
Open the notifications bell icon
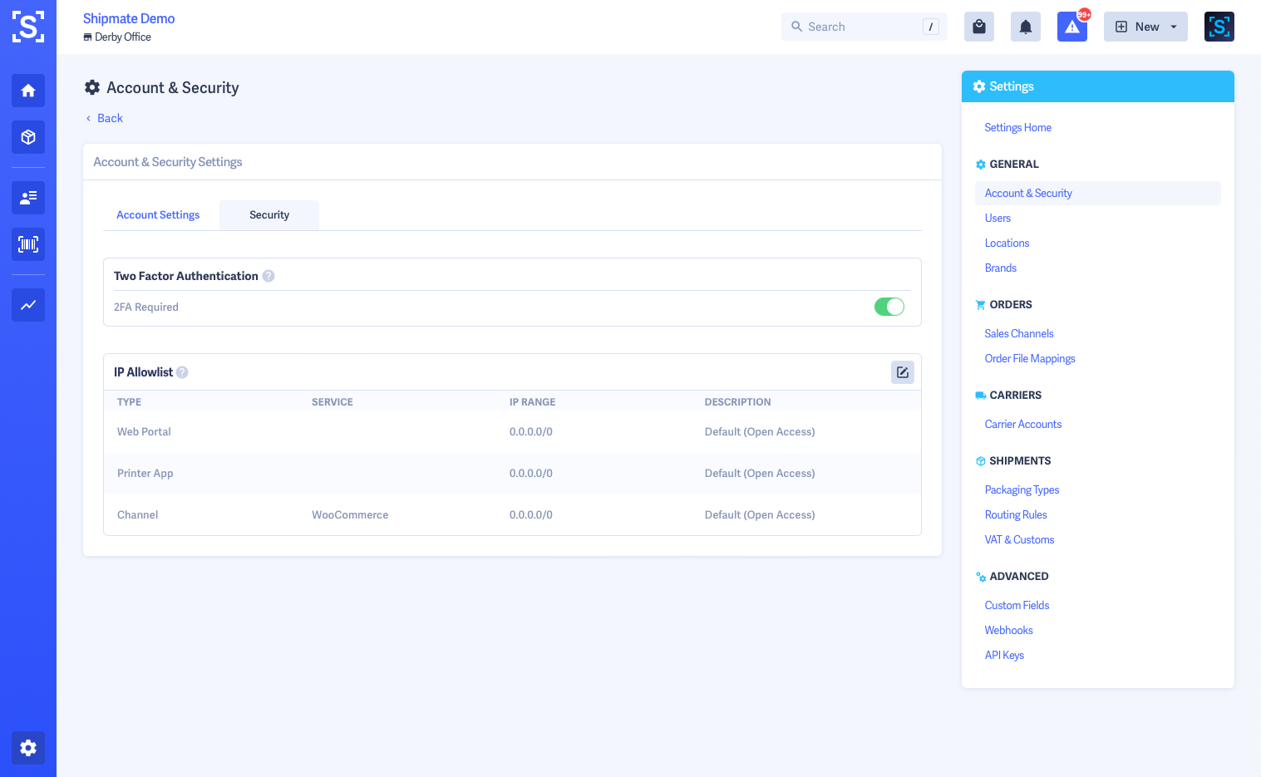tap(1026, 27)
